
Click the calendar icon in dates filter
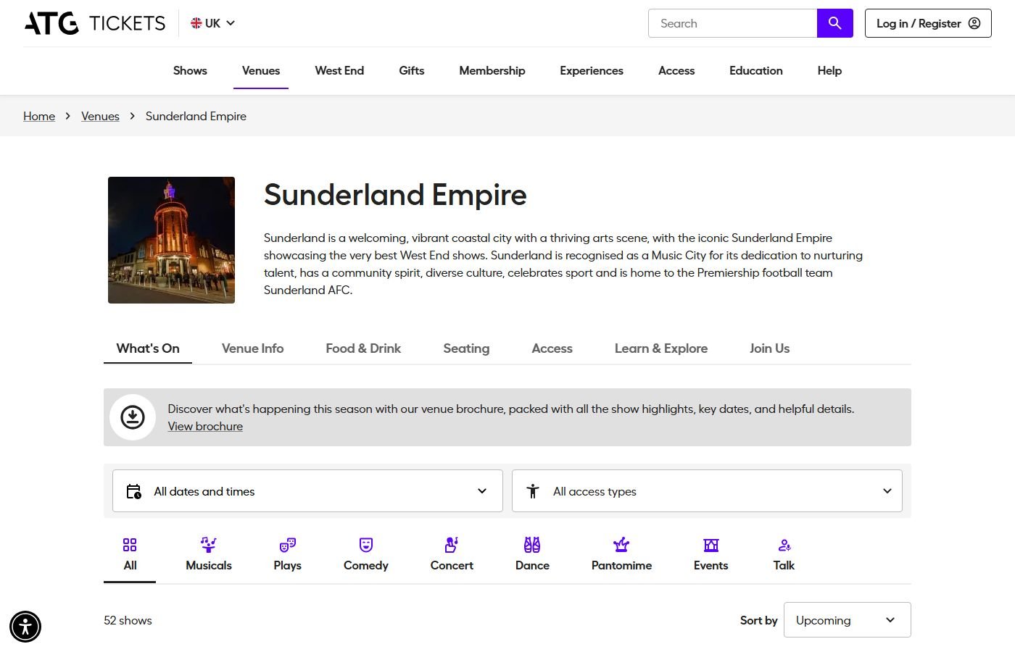[x=134, y=491]
